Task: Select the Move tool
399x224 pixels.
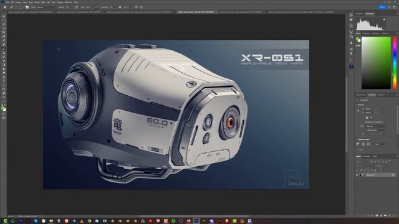Action: (x=4, y=16)
